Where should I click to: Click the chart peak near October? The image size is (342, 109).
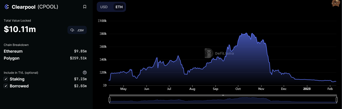246,33
